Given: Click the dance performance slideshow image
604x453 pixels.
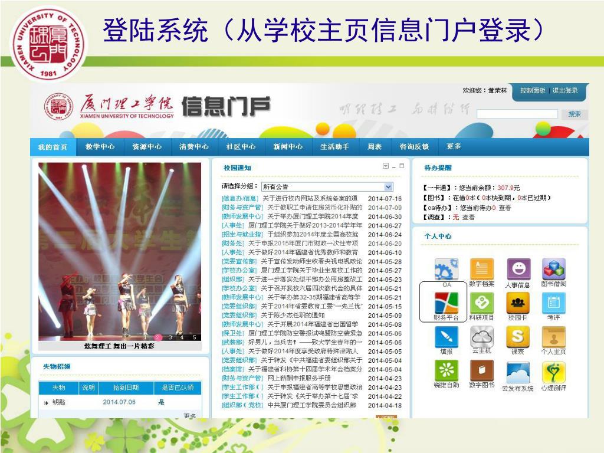Looking at the screenshot, I should 120,251.
